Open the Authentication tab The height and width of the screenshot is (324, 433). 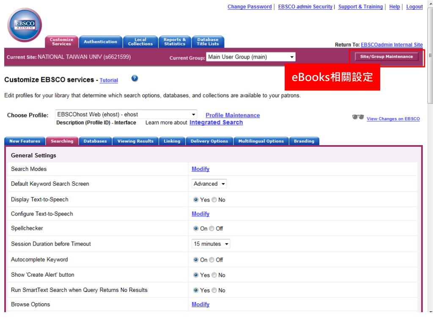(x=101, y=42)
